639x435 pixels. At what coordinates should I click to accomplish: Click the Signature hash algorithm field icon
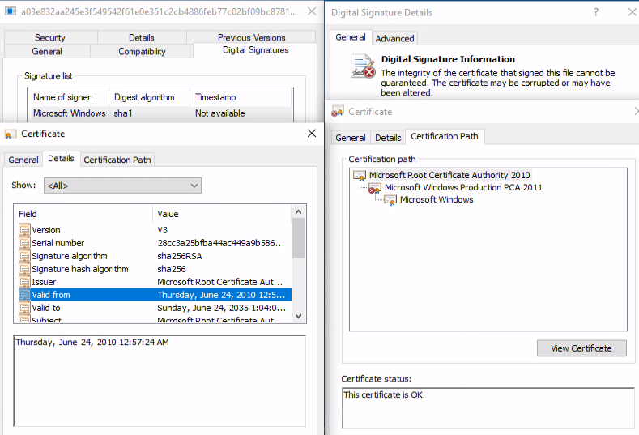[x=24, y=269]
